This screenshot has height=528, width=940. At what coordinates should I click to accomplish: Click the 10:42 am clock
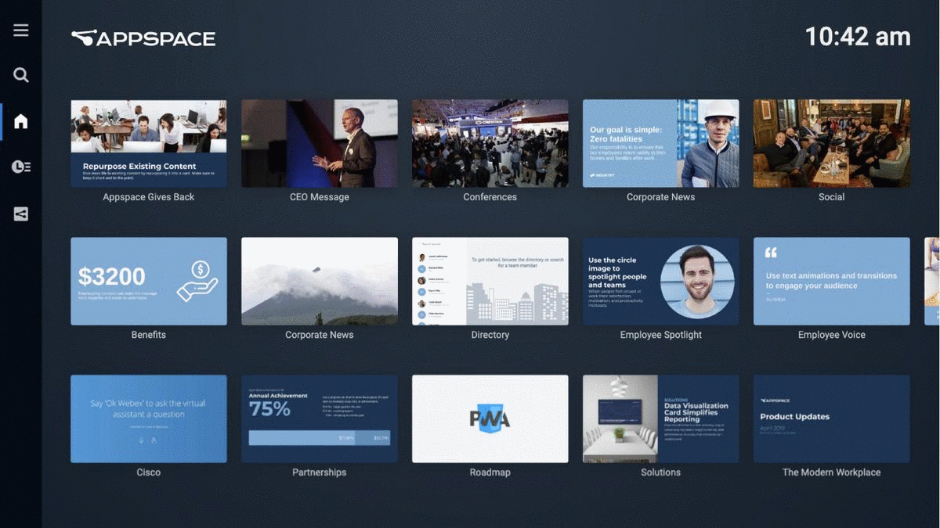(858, 36)
